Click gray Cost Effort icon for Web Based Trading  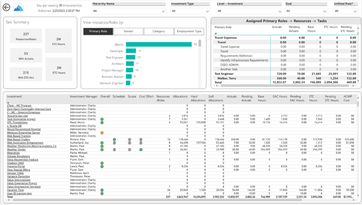(x=141, y=140)
